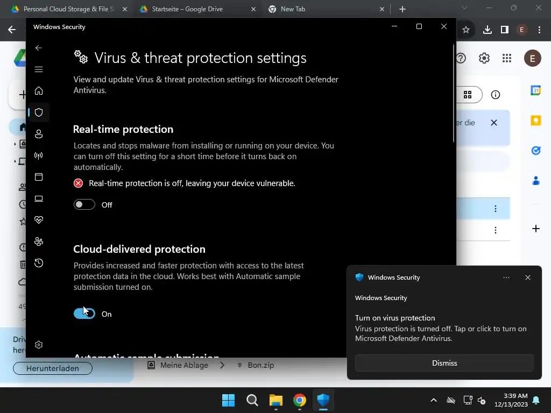The width and height of the screenshot is (551, 413).
Task: Click Windows Security taskbar icon
Action: pos(323,400)
